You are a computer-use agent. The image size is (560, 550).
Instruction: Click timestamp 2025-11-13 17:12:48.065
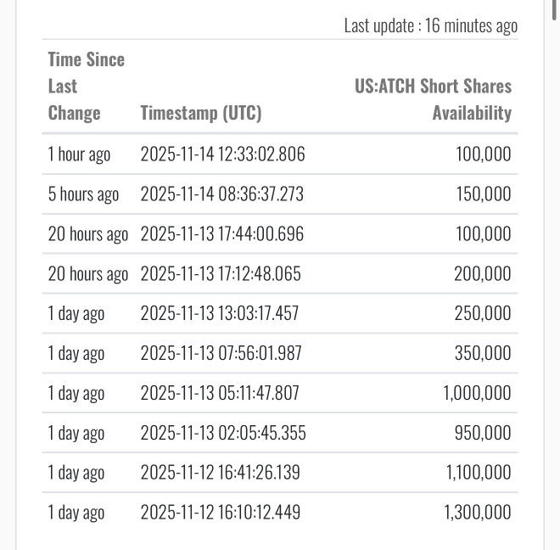221,274
